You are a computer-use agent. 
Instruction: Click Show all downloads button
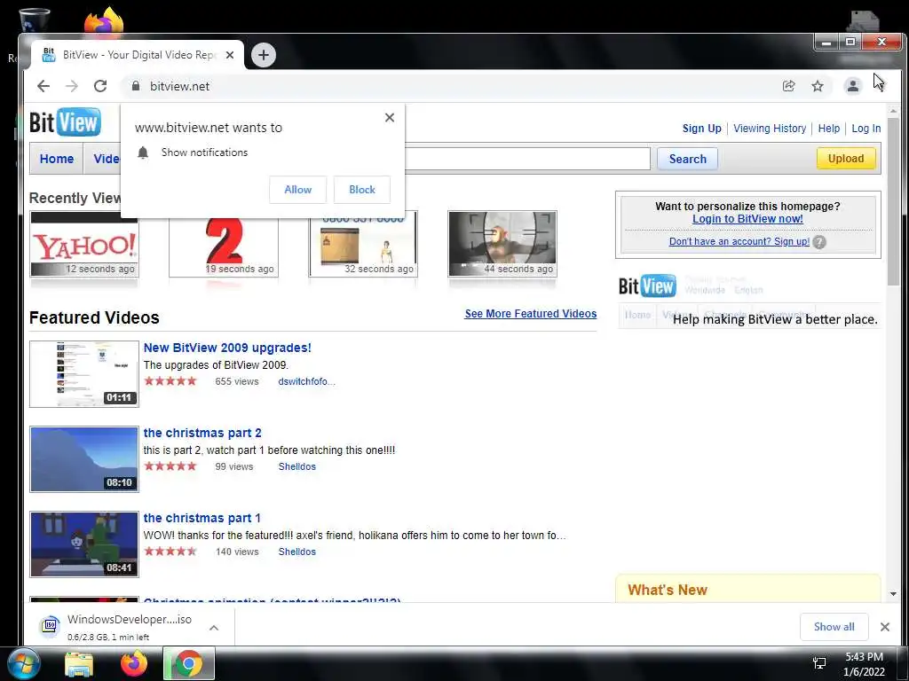[x=834, y=627]
